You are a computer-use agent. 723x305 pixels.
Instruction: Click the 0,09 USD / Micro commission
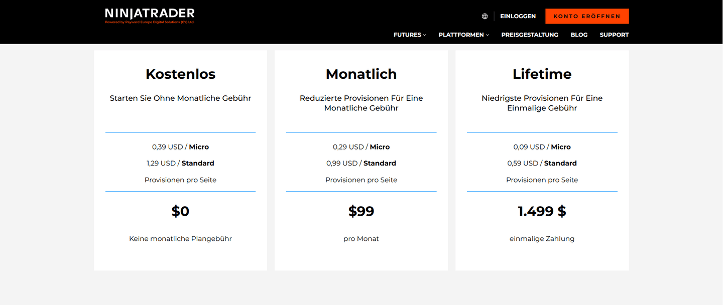[x=542, y=147]
